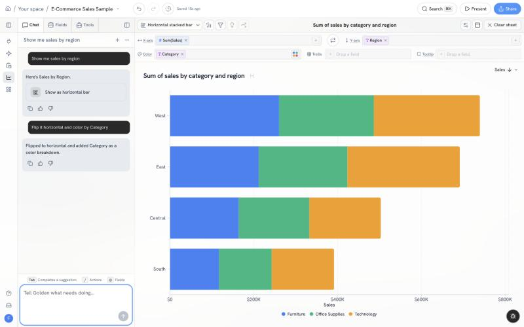Open 'Your space' breadcrumb link
Viewport: 524px width, 327px height.
tap(31, 9)
